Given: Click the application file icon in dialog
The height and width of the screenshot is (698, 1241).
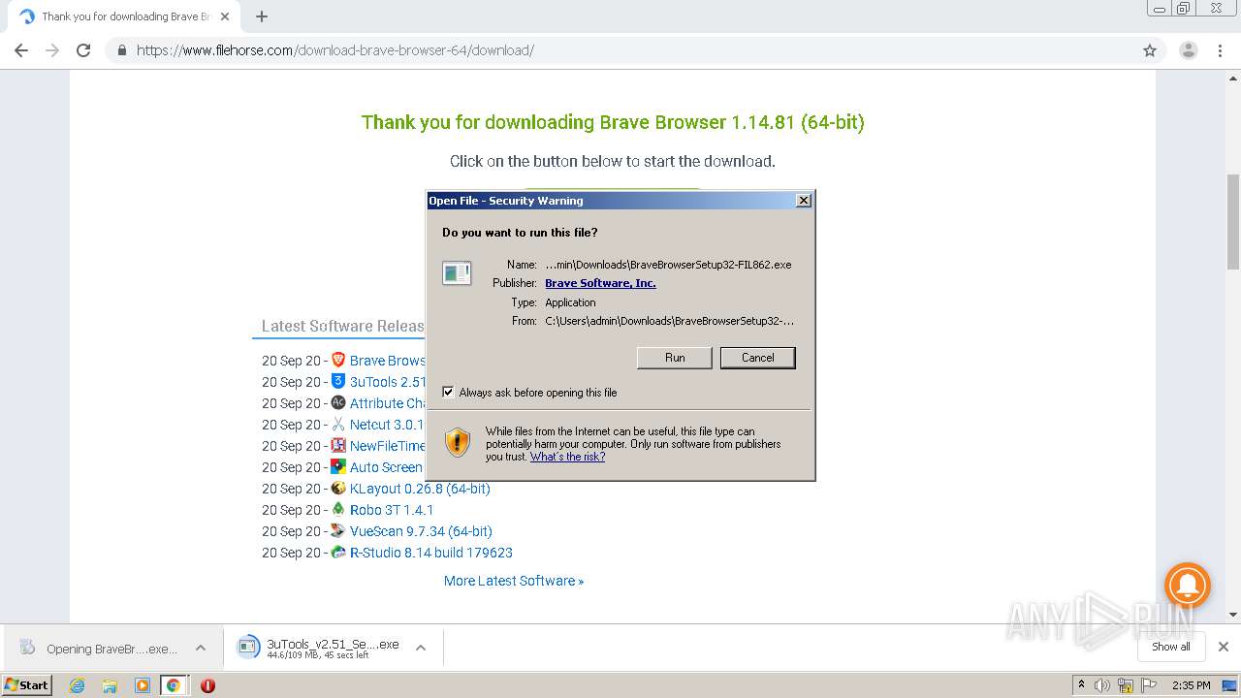Looking at the screenshot, I should 457,273.
